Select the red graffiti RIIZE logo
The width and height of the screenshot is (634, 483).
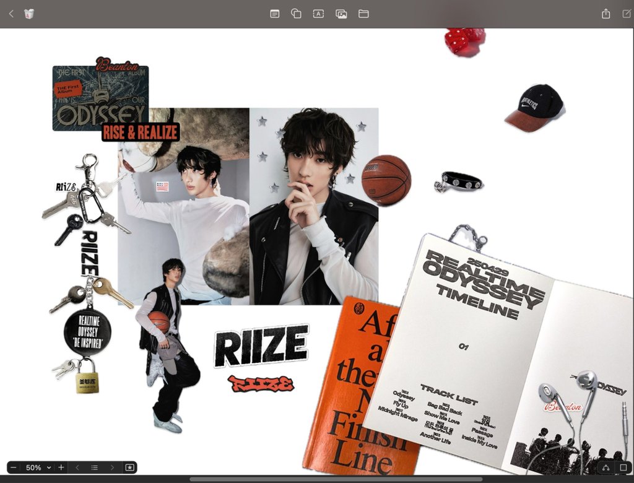261,383
